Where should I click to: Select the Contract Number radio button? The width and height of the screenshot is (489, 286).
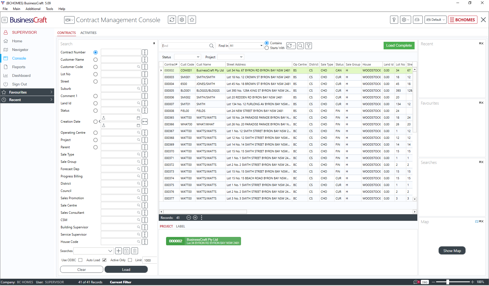95,52
